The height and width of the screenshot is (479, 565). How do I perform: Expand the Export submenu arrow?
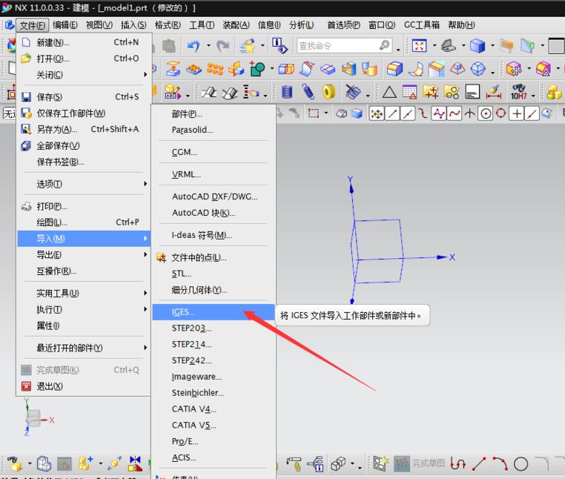click(145, 254)
